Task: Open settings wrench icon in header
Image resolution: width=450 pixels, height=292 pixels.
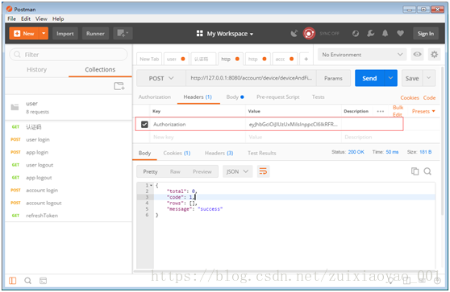Action: coord(370,34)
